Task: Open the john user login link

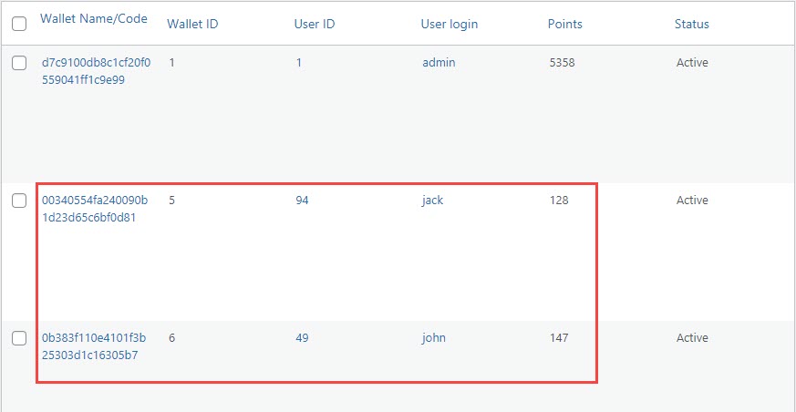Action: point(434,337)
